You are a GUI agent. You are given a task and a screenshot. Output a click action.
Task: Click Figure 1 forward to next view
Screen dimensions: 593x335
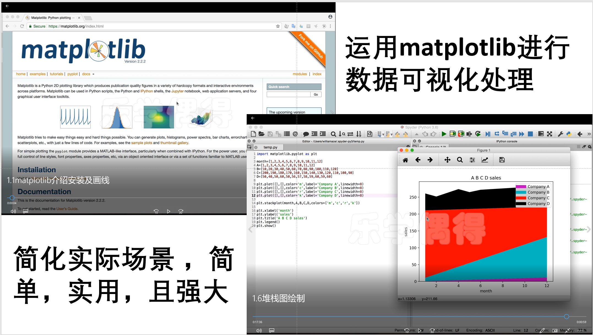[x=430, y=160]
